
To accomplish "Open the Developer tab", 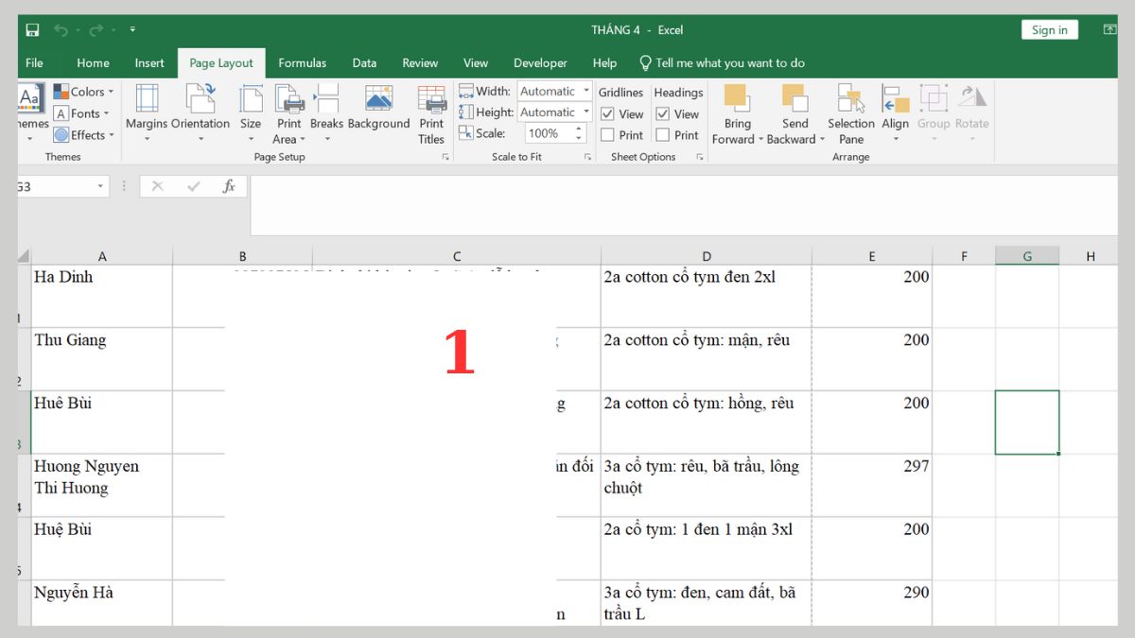I will pos(540,62).
